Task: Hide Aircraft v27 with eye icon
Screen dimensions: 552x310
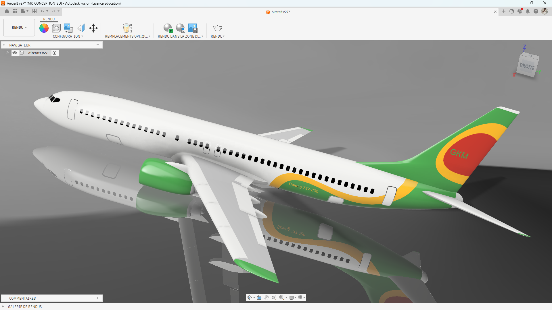Action: click(15, 53)
